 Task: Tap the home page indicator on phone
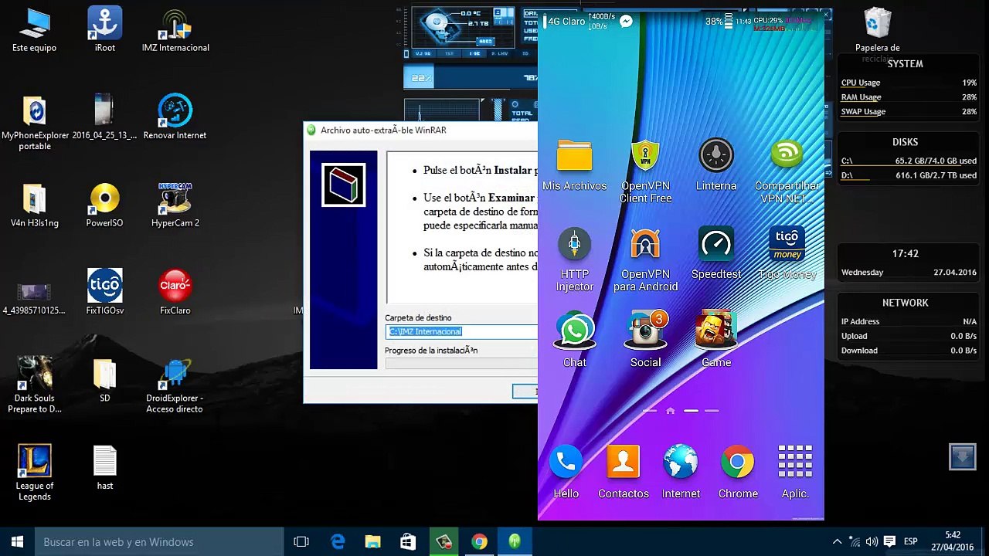[670, 411]
